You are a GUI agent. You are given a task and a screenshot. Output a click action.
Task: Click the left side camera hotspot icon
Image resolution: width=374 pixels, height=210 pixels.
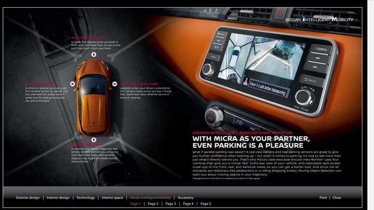click(x=73, y=84)
